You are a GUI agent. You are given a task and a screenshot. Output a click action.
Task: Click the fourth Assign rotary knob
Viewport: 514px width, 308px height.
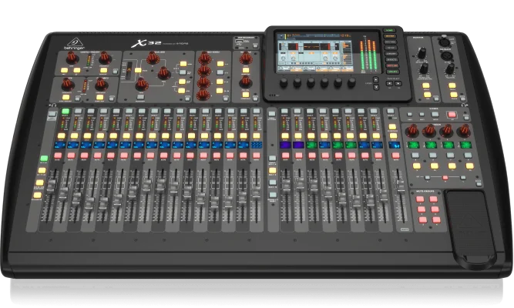(x=464, y=130)
